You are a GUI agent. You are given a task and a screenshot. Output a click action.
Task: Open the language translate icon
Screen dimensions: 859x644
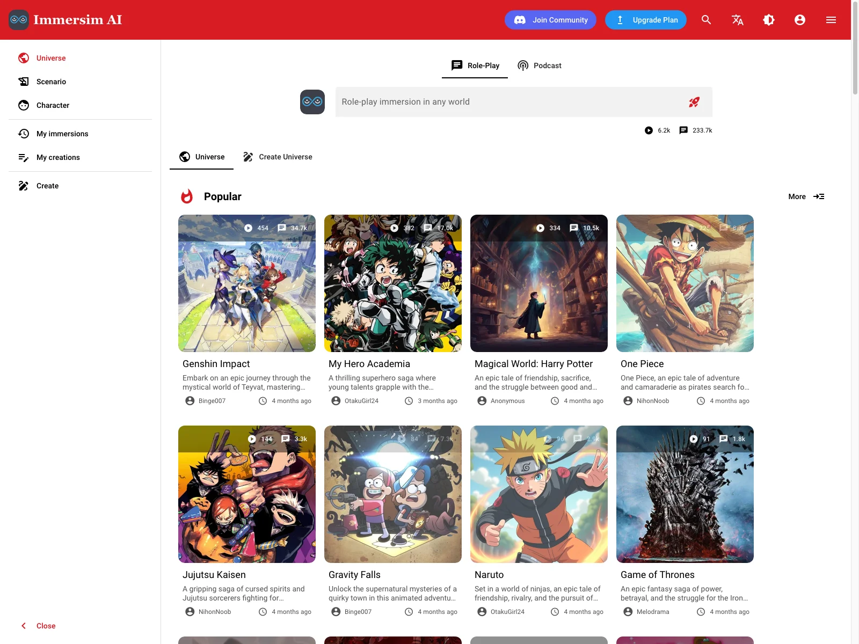click(738, 20)
